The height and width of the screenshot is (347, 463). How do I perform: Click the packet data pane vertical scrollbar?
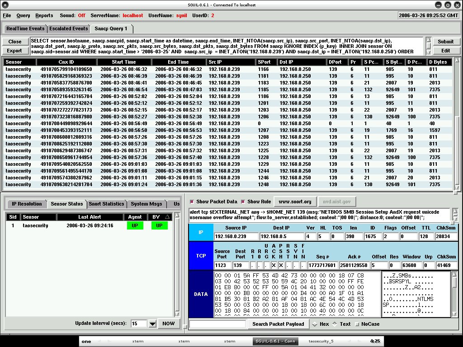click(x=455, y=294)
